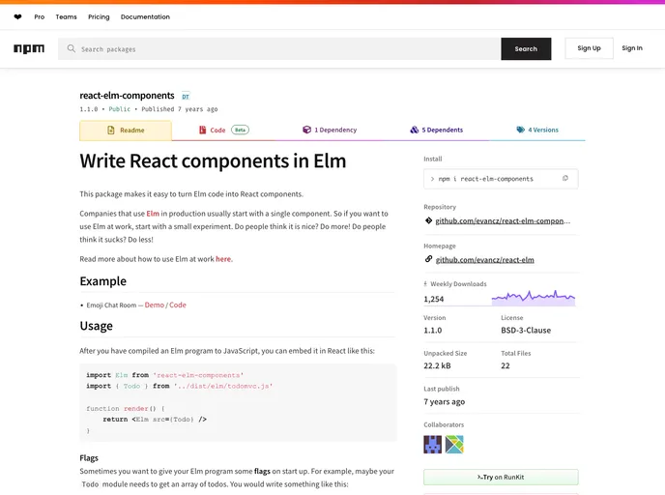Switch to the 4 Versions tab
The image size is (665, 495).
pos(537,130)
